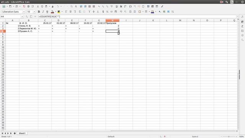This screenshot has height=138, width=245.
Task: Click the Italic formatting icon
Action: click(x=43, y=11)
